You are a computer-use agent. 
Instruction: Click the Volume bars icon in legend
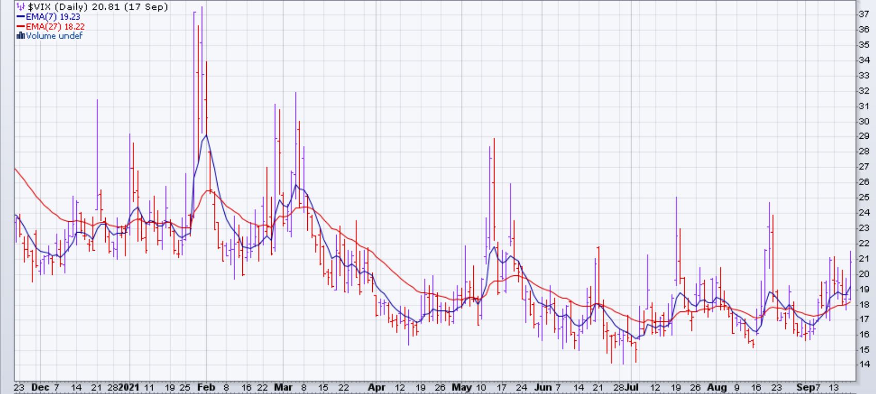21,36
